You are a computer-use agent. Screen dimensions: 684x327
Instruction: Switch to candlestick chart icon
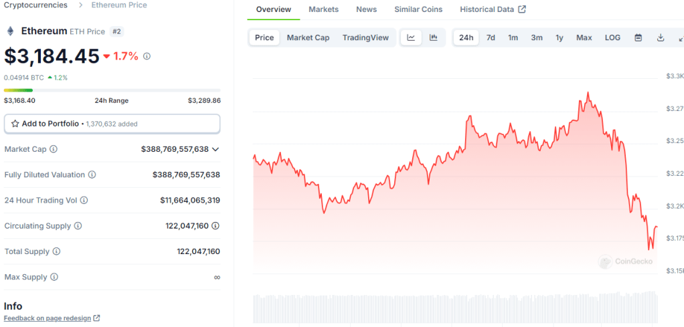(433, 37)
